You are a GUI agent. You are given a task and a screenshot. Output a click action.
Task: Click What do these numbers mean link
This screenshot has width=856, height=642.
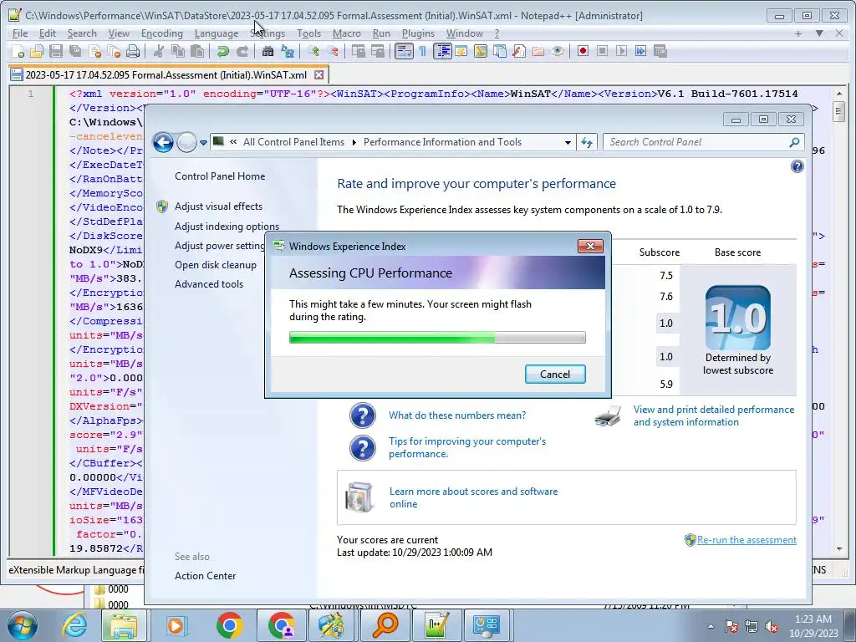click(x=457, y=415)
